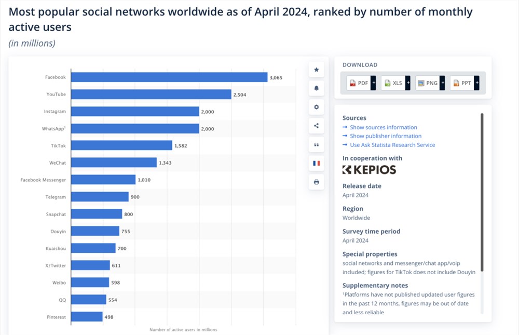Download chart as XLS

click(393, 83)
